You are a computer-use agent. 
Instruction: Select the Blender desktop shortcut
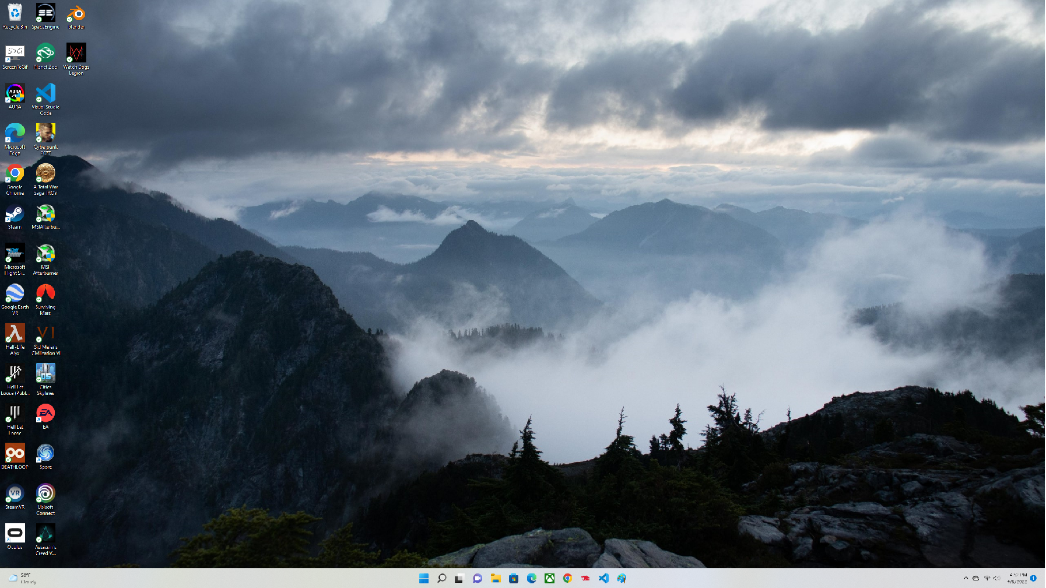(x=76, y=16)
